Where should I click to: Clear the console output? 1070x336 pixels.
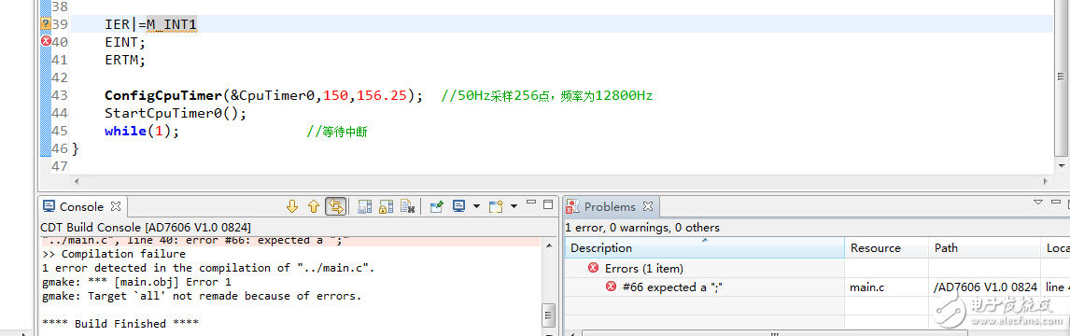pos(407,206)
